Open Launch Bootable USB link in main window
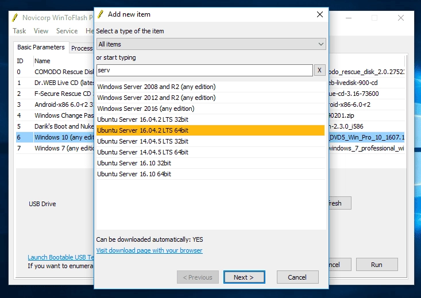Screen dimensions: 421x298 61,257
